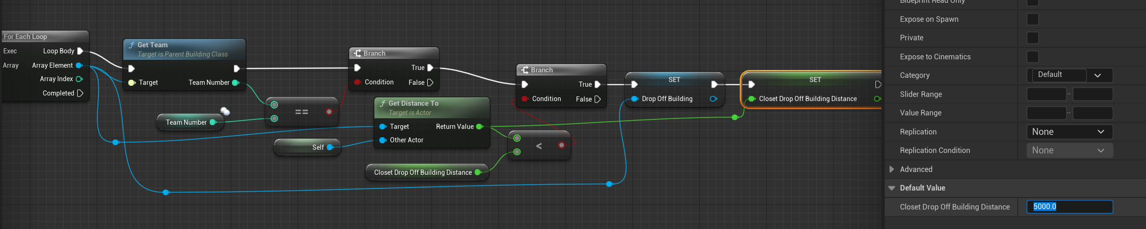Click the Array Element output pin
1146x229 pixels.
point(79,65)
